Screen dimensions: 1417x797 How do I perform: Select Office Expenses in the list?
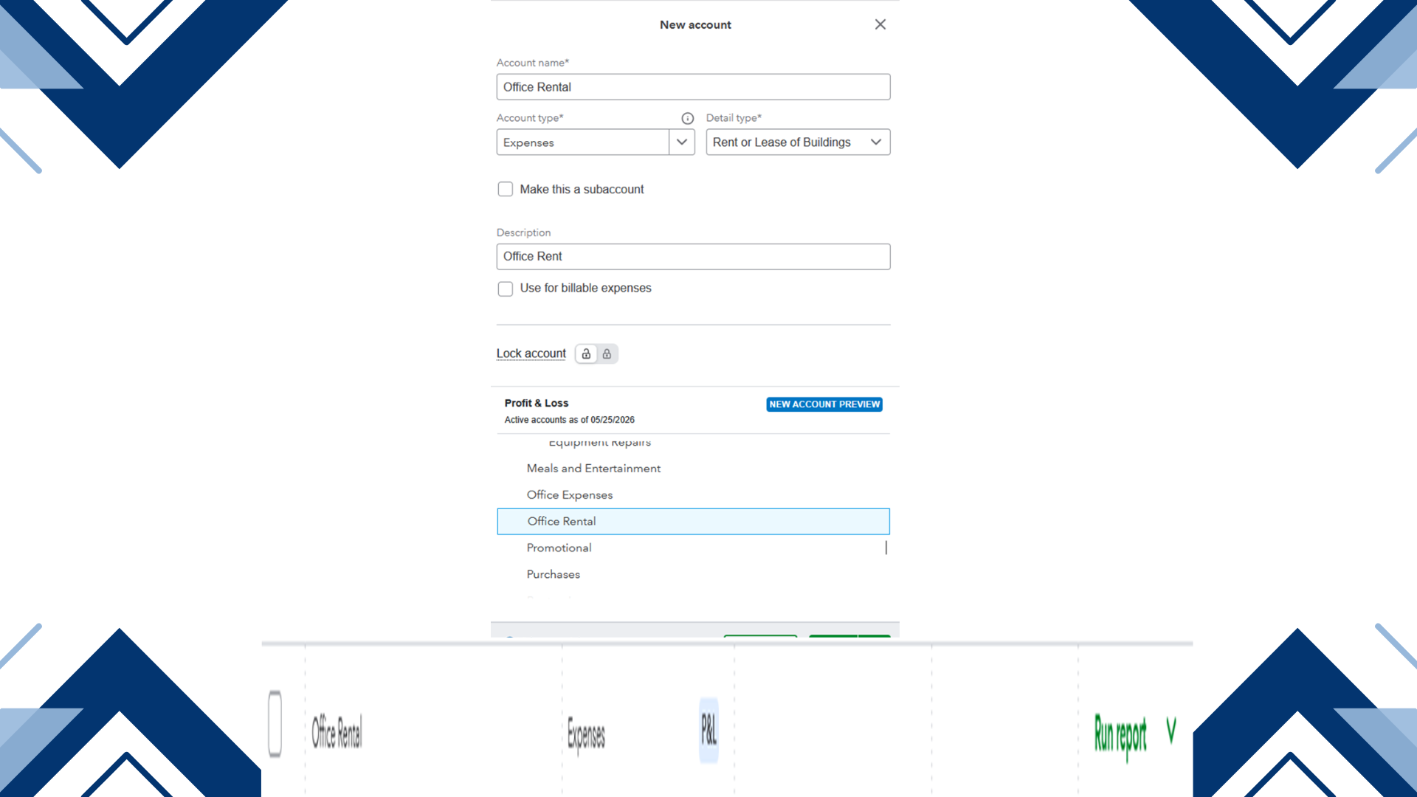(x=569, y=495)
